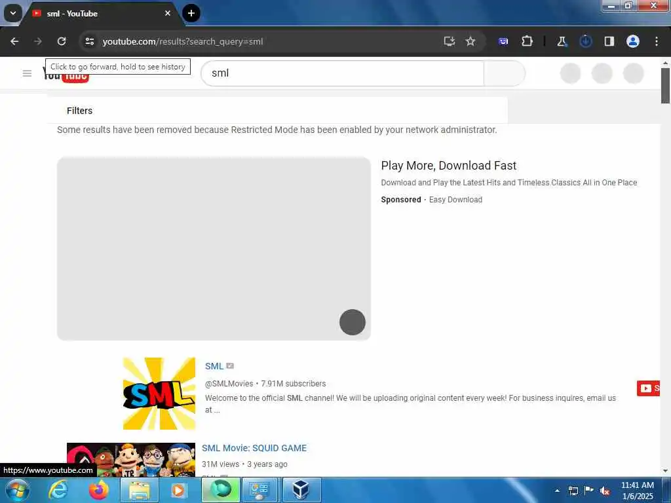
Task: Open VirtualBox cube icon on taskbar
Action: [x=301, y=490]
